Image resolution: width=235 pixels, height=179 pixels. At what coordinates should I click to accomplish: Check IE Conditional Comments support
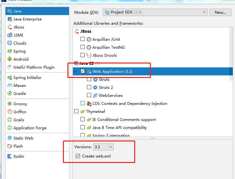point(83,119)
